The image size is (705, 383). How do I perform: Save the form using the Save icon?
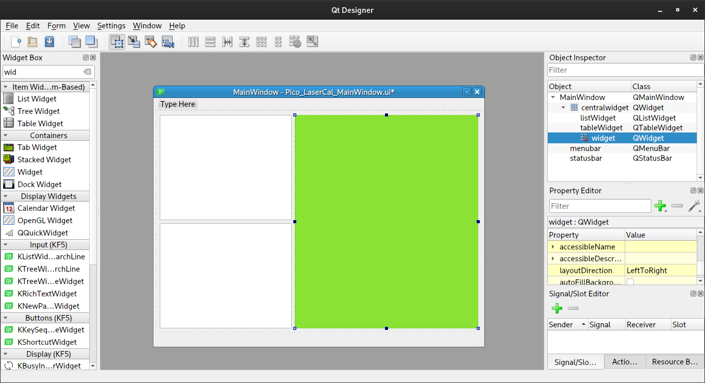pos(49,42)
